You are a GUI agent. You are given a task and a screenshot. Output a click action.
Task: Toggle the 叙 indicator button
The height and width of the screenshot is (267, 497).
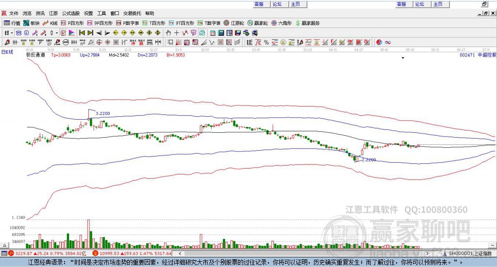pos(64,33)
